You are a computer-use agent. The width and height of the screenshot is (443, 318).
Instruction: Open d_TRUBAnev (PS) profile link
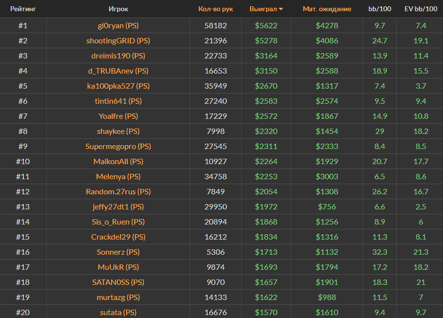point(118,71)
